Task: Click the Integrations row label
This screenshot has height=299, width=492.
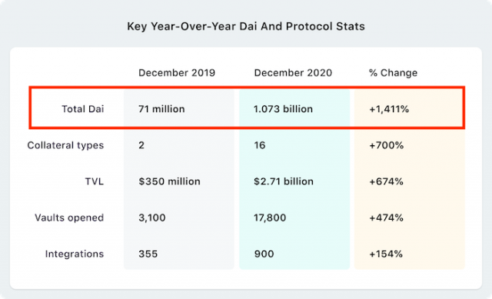Action: click(x=75, y=254)
